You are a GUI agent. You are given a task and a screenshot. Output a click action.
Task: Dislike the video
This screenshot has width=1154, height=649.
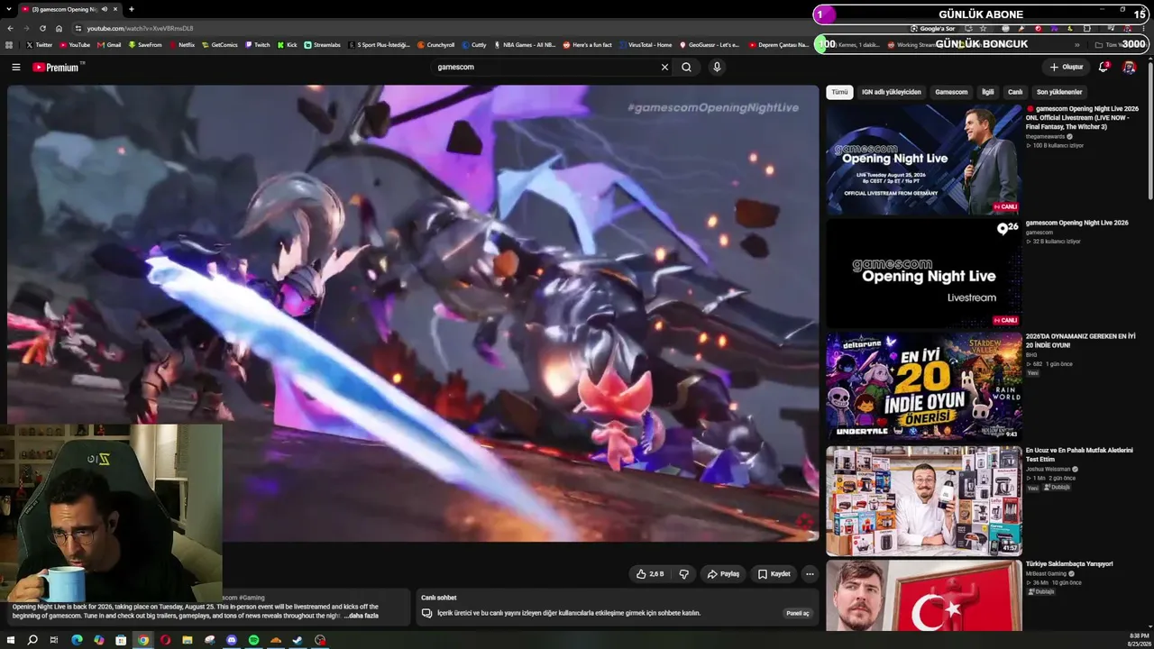tap(683, 574)
